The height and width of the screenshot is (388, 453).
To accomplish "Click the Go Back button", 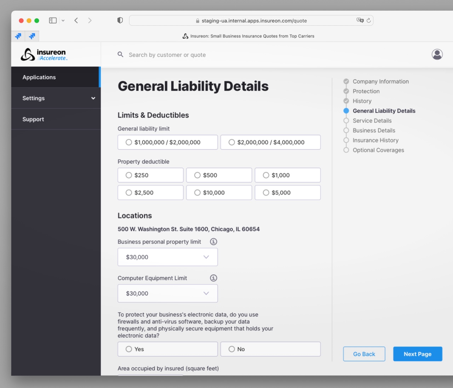I will pyautogui.click(x=364, y=354).
